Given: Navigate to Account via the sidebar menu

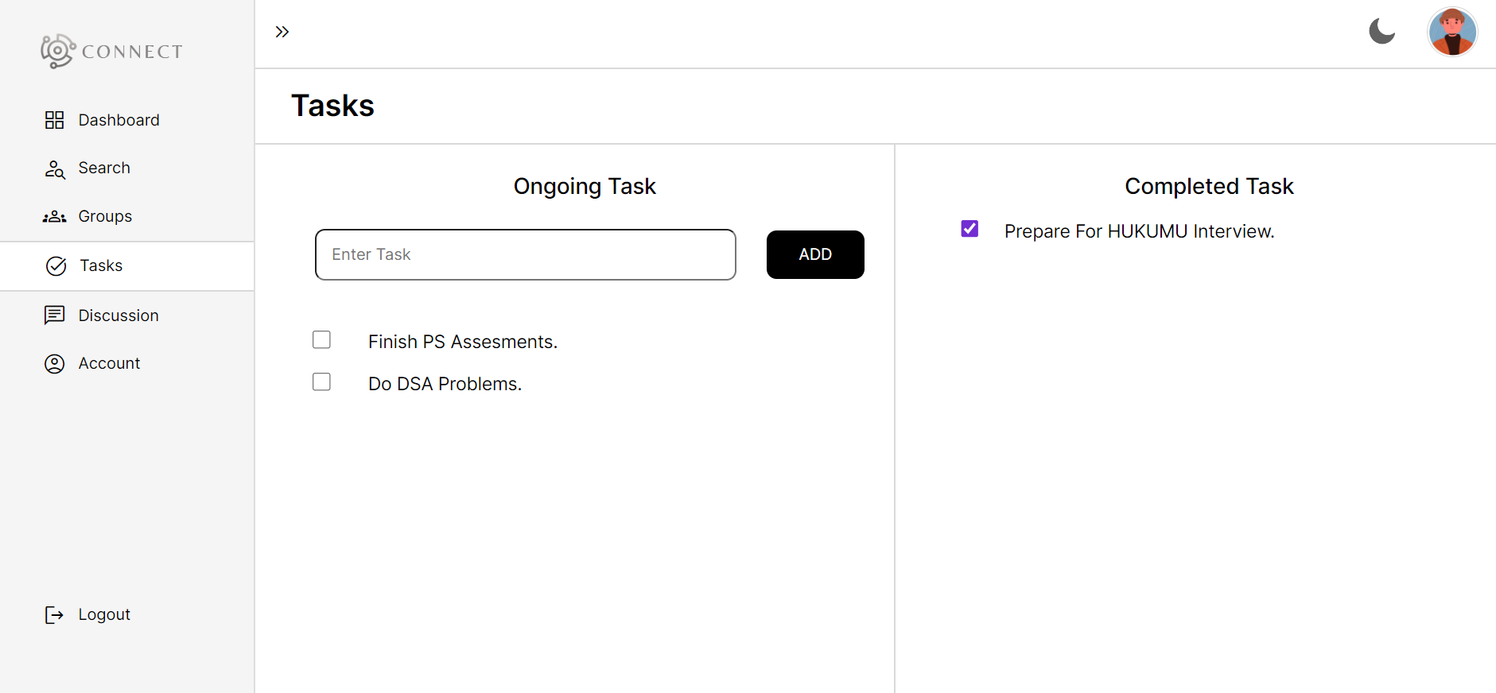Looking at the screenshot, I should pos(109,363).
